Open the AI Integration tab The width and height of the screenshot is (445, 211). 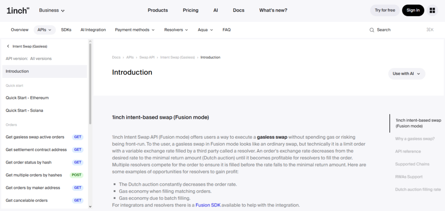[93, 30]
